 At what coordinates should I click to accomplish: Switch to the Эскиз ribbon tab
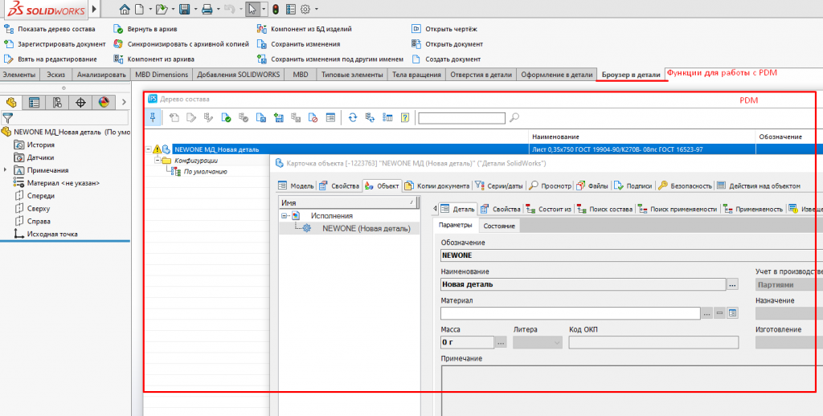click(55, 75)
